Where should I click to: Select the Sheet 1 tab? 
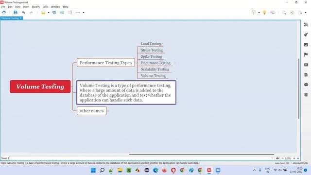pos(5,158)
